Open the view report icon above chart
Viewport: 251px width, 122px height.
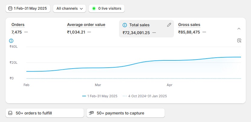click(239, 40)
